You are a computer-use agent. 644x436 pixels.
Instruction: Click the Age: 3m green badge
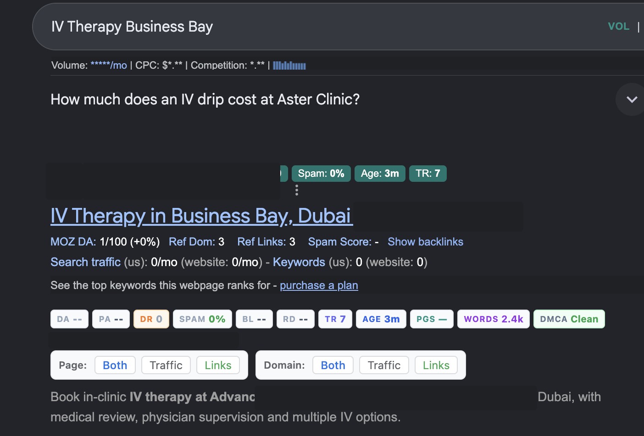click(380, 174)
